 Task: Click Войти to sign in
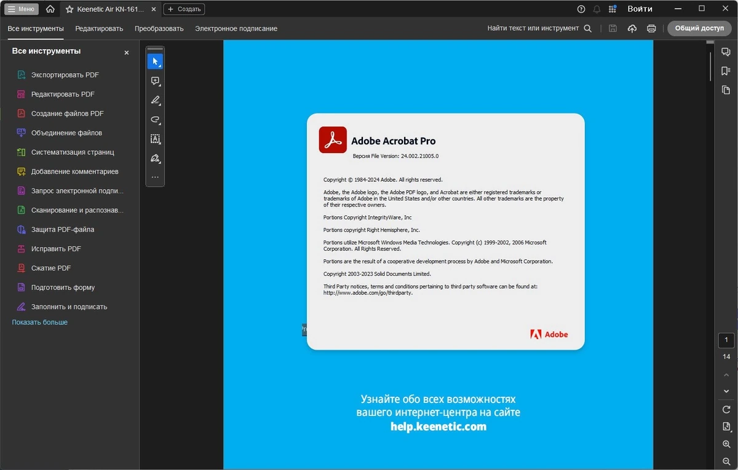[x=640, y=9]
